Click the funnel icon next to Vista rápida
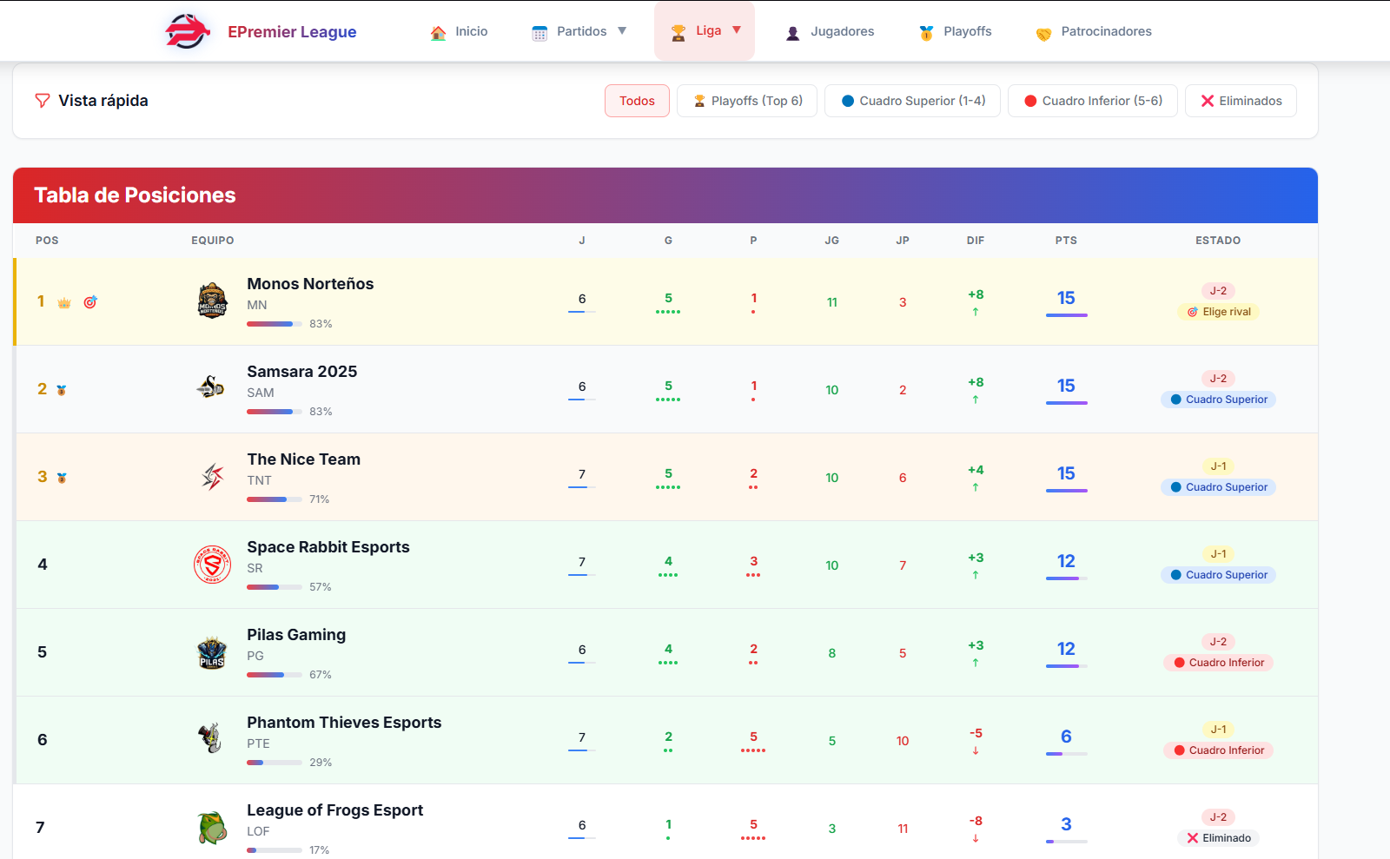 pos(42,101)
